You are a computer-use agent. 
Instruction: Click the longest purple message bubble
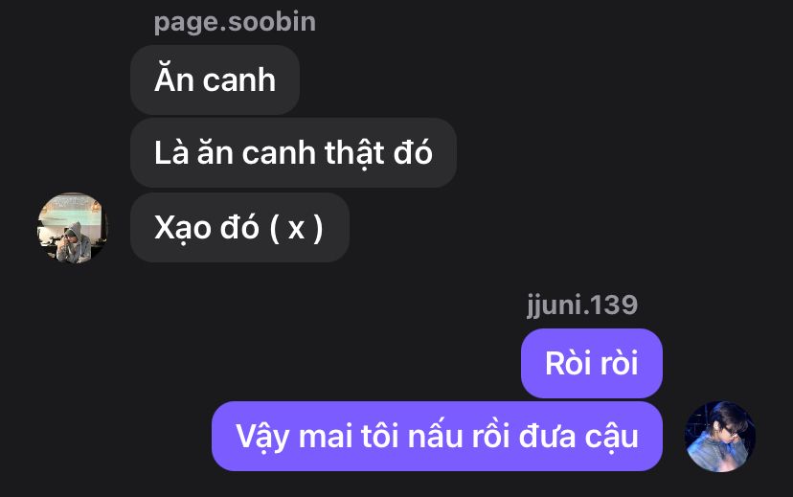coord(437,437)
